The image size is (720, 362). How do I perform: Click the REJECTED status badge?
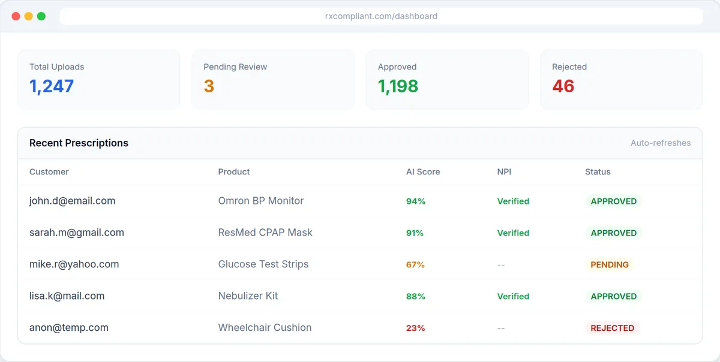pos(613,328)
